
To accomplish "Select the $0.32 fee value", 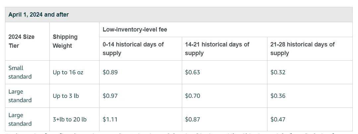I will tap(278, 72).
